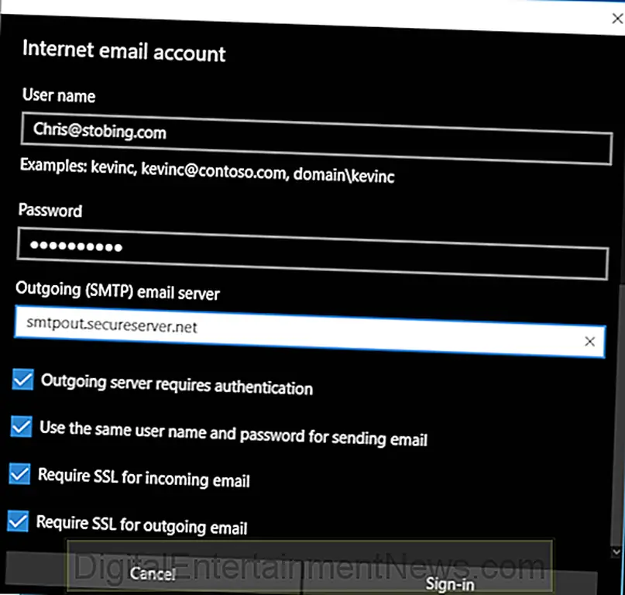Click the "Password" label text
The image size is (625, 595).
[50, 211]
